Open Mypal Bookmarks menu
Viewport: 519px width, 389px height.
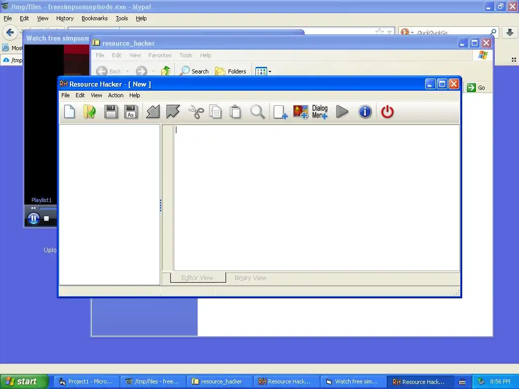[x=95, y=18]
